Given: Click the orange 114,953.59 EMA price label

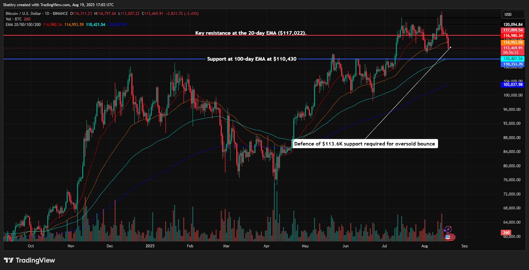Looking at the screenshot, I should (x=513, y=42).
